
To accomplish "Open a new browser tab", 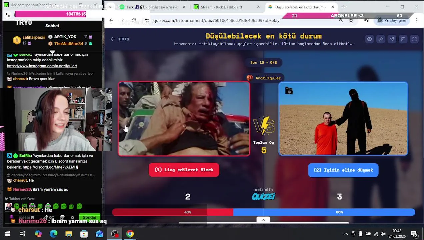I will [x=344, y=7].
